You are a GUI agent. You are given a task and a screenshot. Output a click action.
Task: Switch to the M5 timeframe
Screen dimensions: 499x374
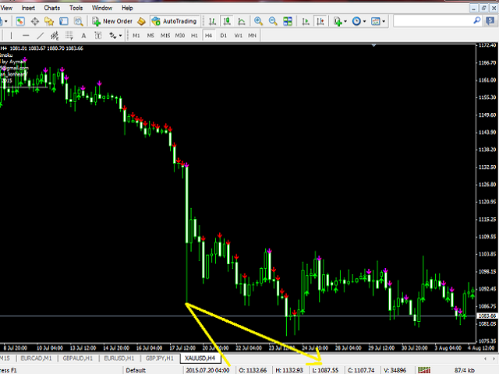pos(150,36)
